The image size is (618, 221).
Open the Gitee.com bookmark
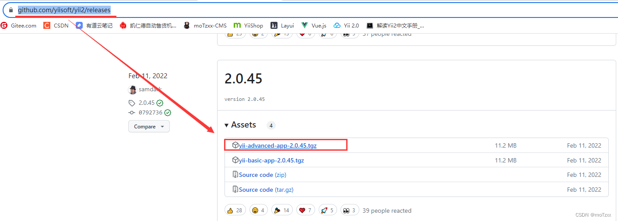[18, 25]
